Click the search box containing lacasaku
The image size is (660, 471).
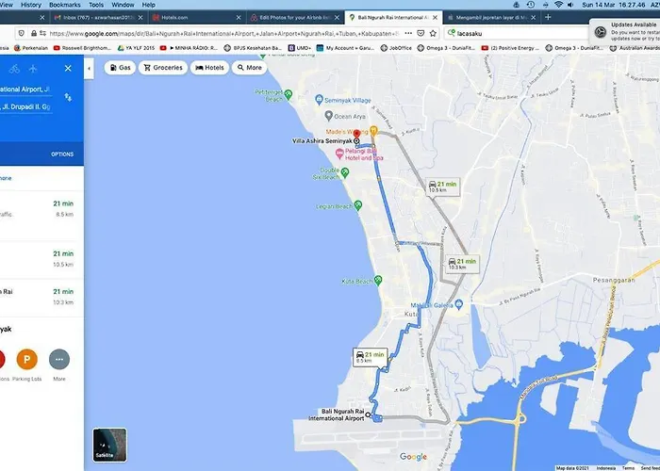click(518, 33)
